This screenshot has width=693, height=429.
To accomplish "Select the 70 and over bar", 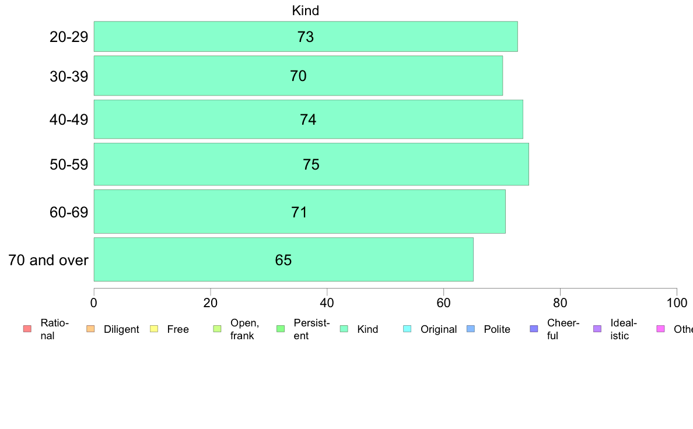I will [x=283, y=259].
